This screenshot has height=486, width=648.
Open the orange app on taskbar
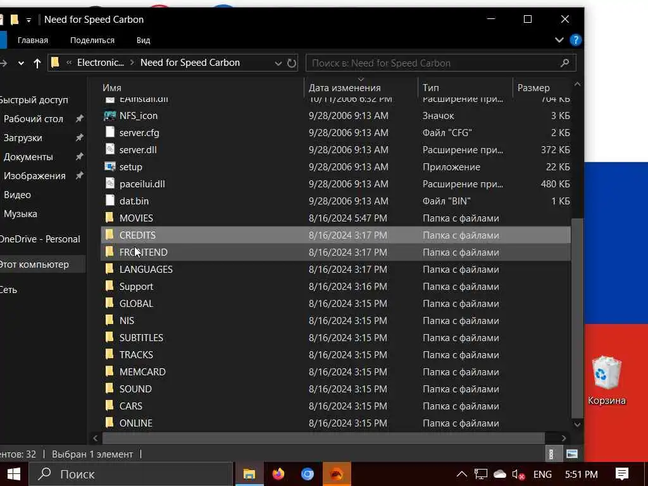337,474
